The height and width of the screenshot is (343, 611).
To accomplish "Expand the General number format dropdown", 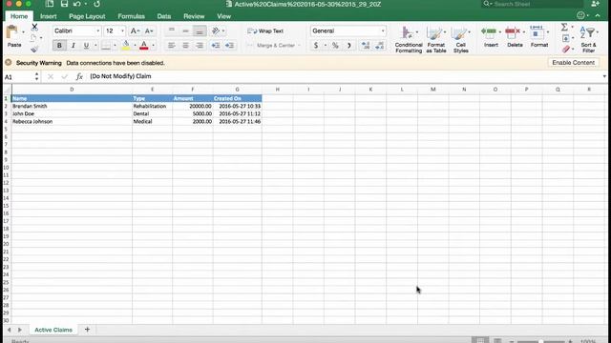I will (383, 30).
